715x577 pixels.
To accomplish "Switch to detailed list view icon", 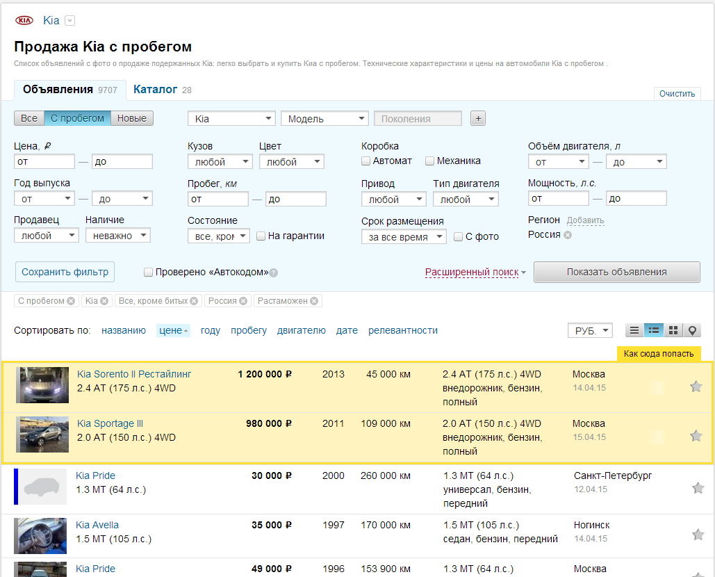I will pos(653,330).
